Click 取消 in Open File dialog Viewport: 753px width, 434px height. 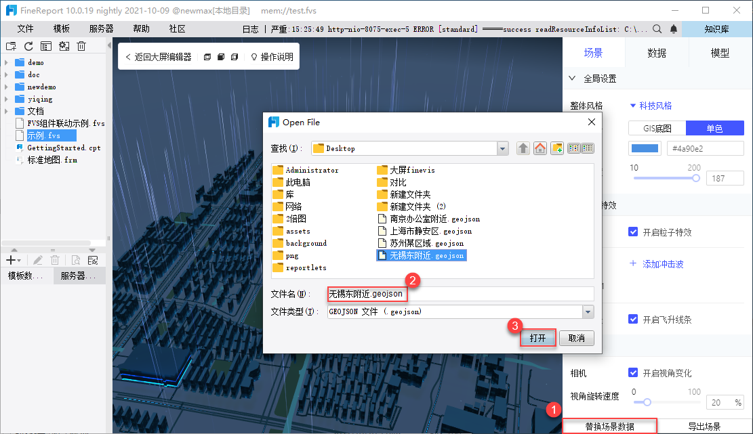tap(576, 338)
